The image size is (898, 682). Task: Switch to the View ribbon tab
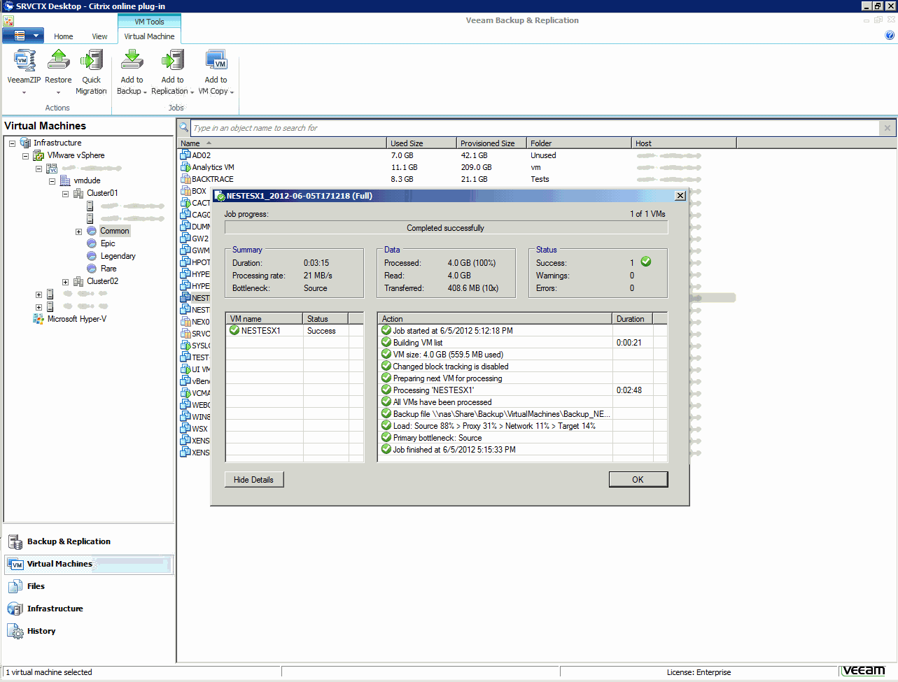(99, 36)
